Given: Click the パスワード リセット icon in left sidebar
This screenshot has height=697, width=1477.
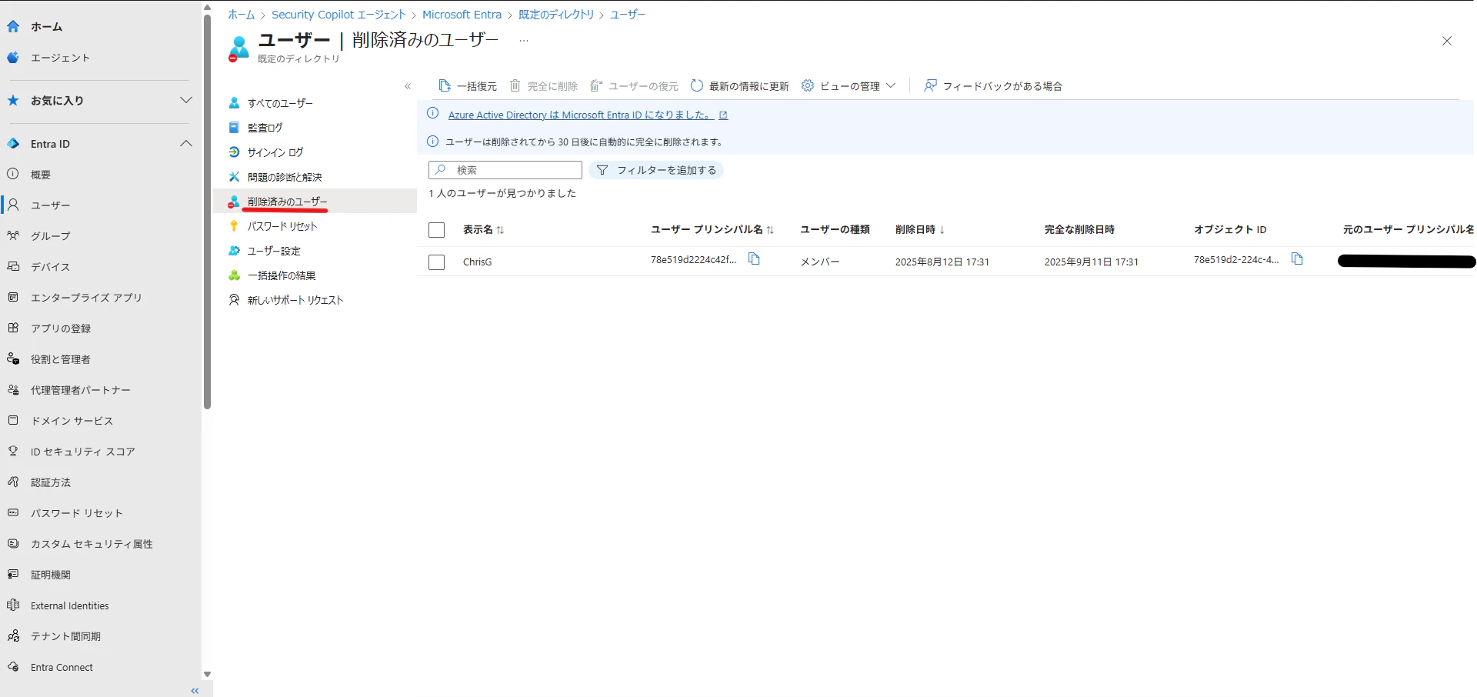Looking at the screenshot, I should pos(13,512).
